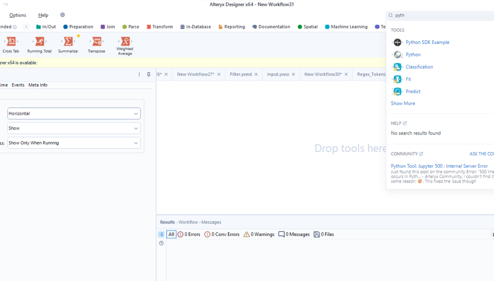Switch to the Meta Info tab

click(38, 85)
